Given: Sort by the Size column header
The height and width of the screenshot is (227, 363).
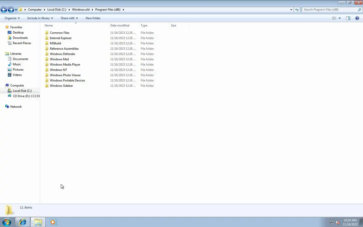Looking at the screenshot, I should click(x=179, y=25).
